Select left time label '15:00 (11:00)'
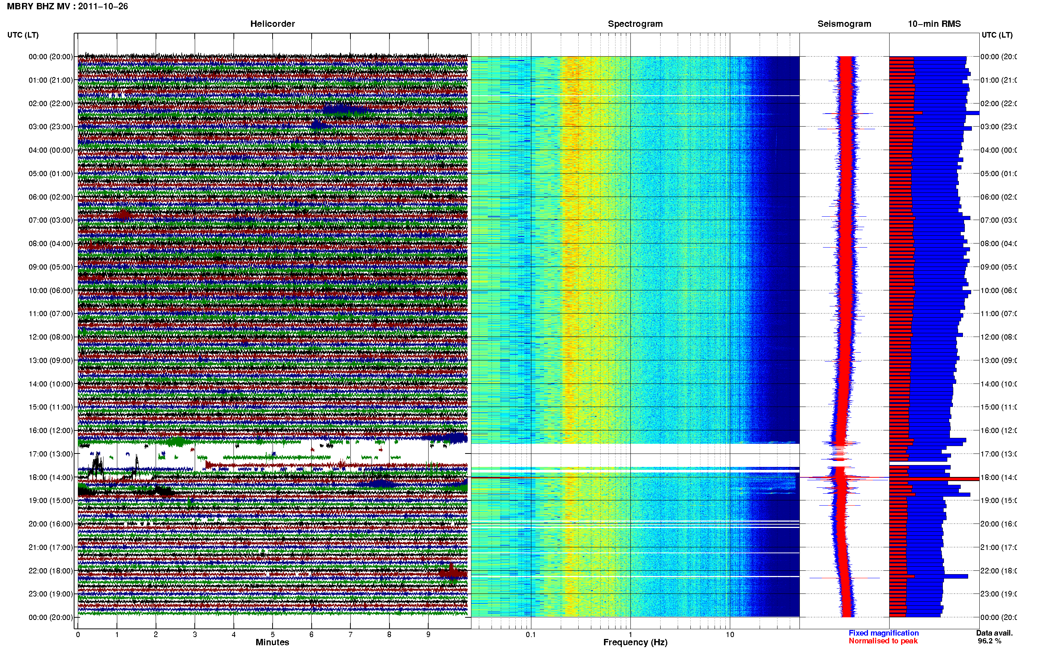1059x662 pixels. [x=51, y=407]
